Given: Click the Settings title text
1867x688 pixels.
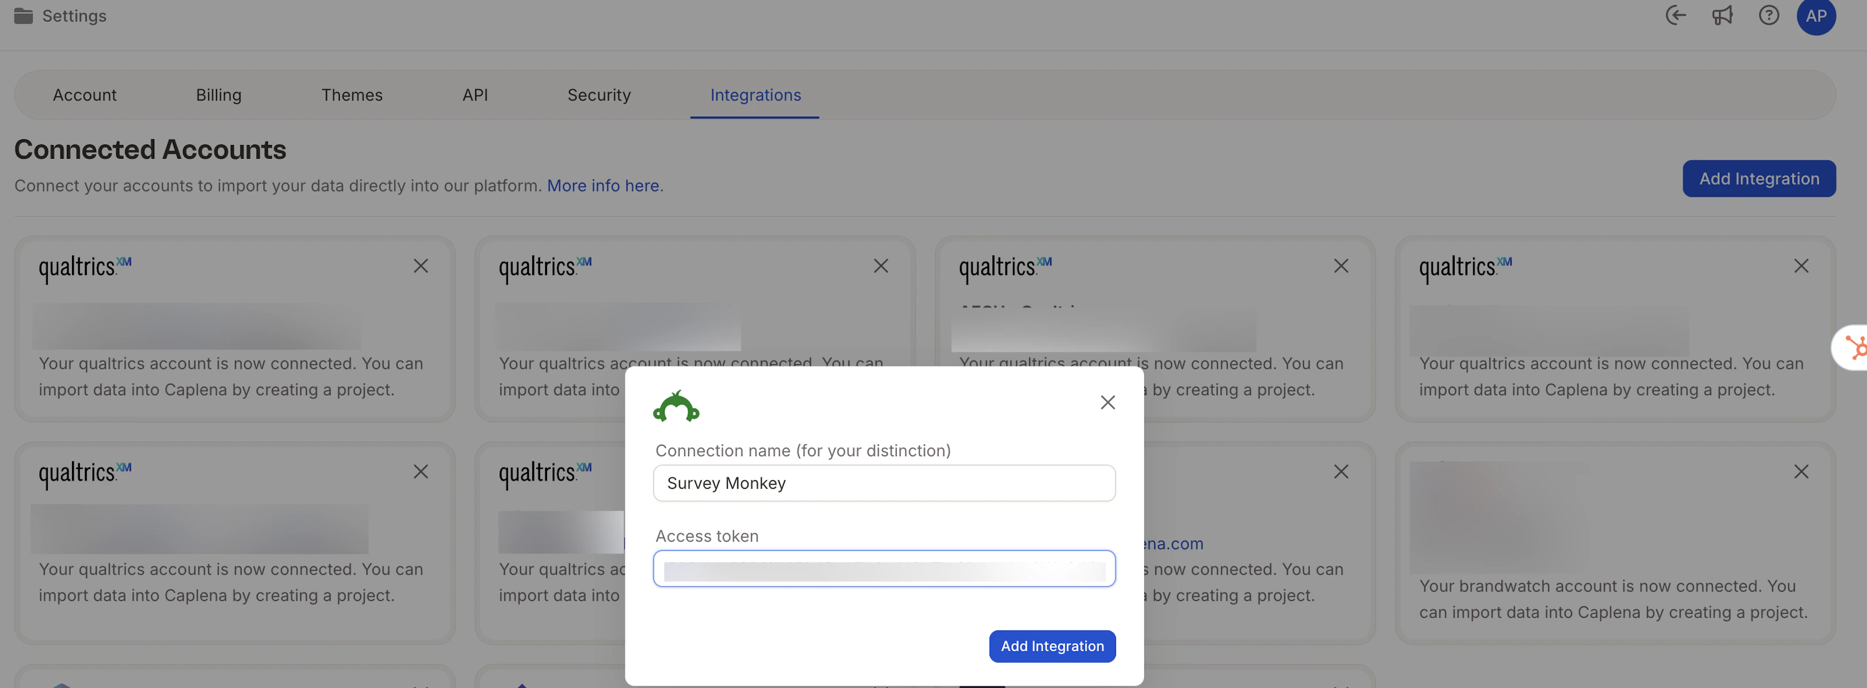Looking at the screenshot, I should pyautogui.click(x=74, y=16).
